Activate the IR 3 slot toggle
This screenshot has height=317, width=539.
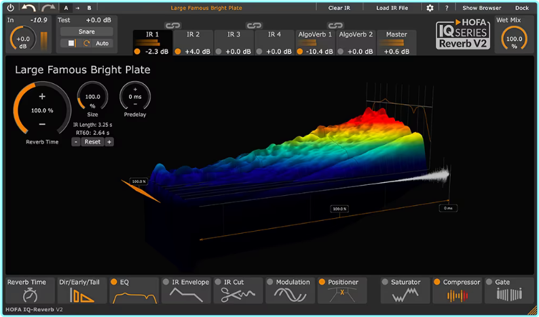219,51
